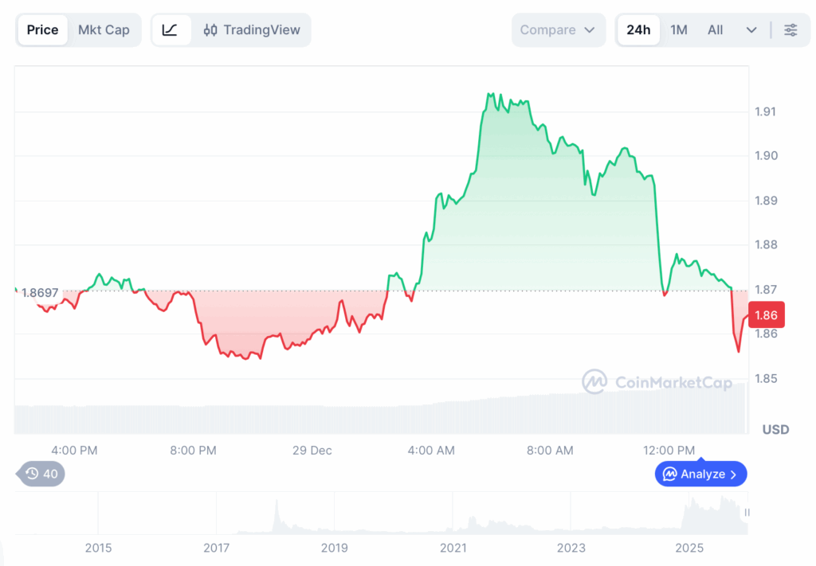Open the Compare dropdown
816x566 pixels.
(x=559, y=29)
